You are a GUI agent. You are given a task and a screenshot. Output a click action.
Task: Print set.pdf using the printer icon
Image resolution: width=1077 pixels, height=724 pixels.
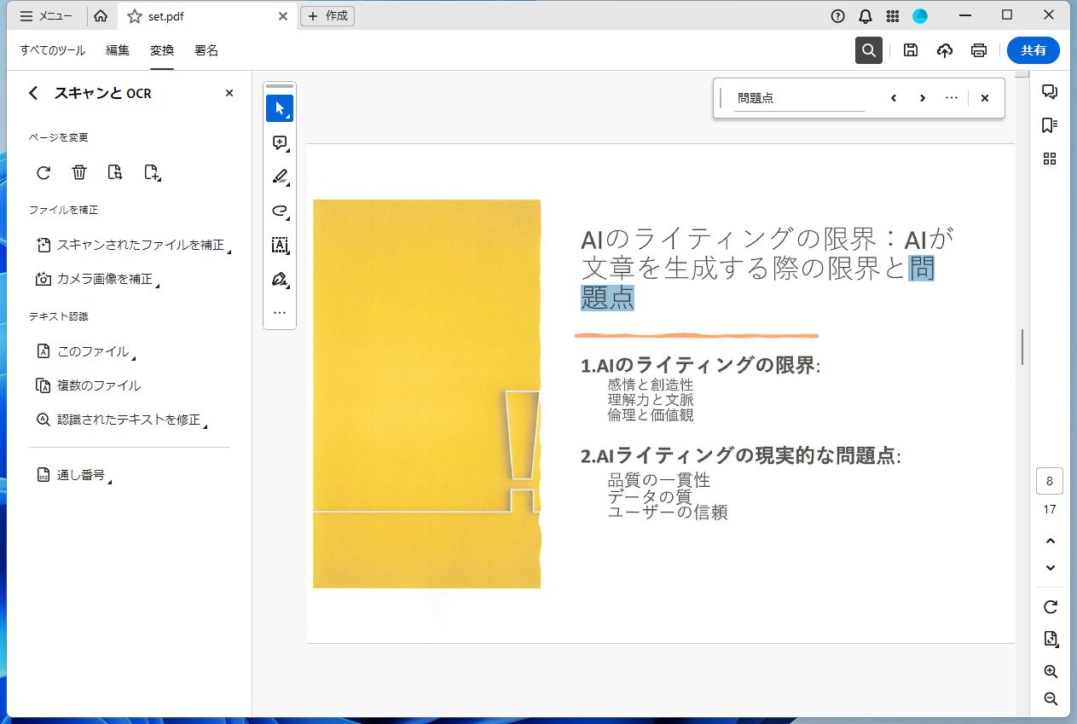click(978, 50)
